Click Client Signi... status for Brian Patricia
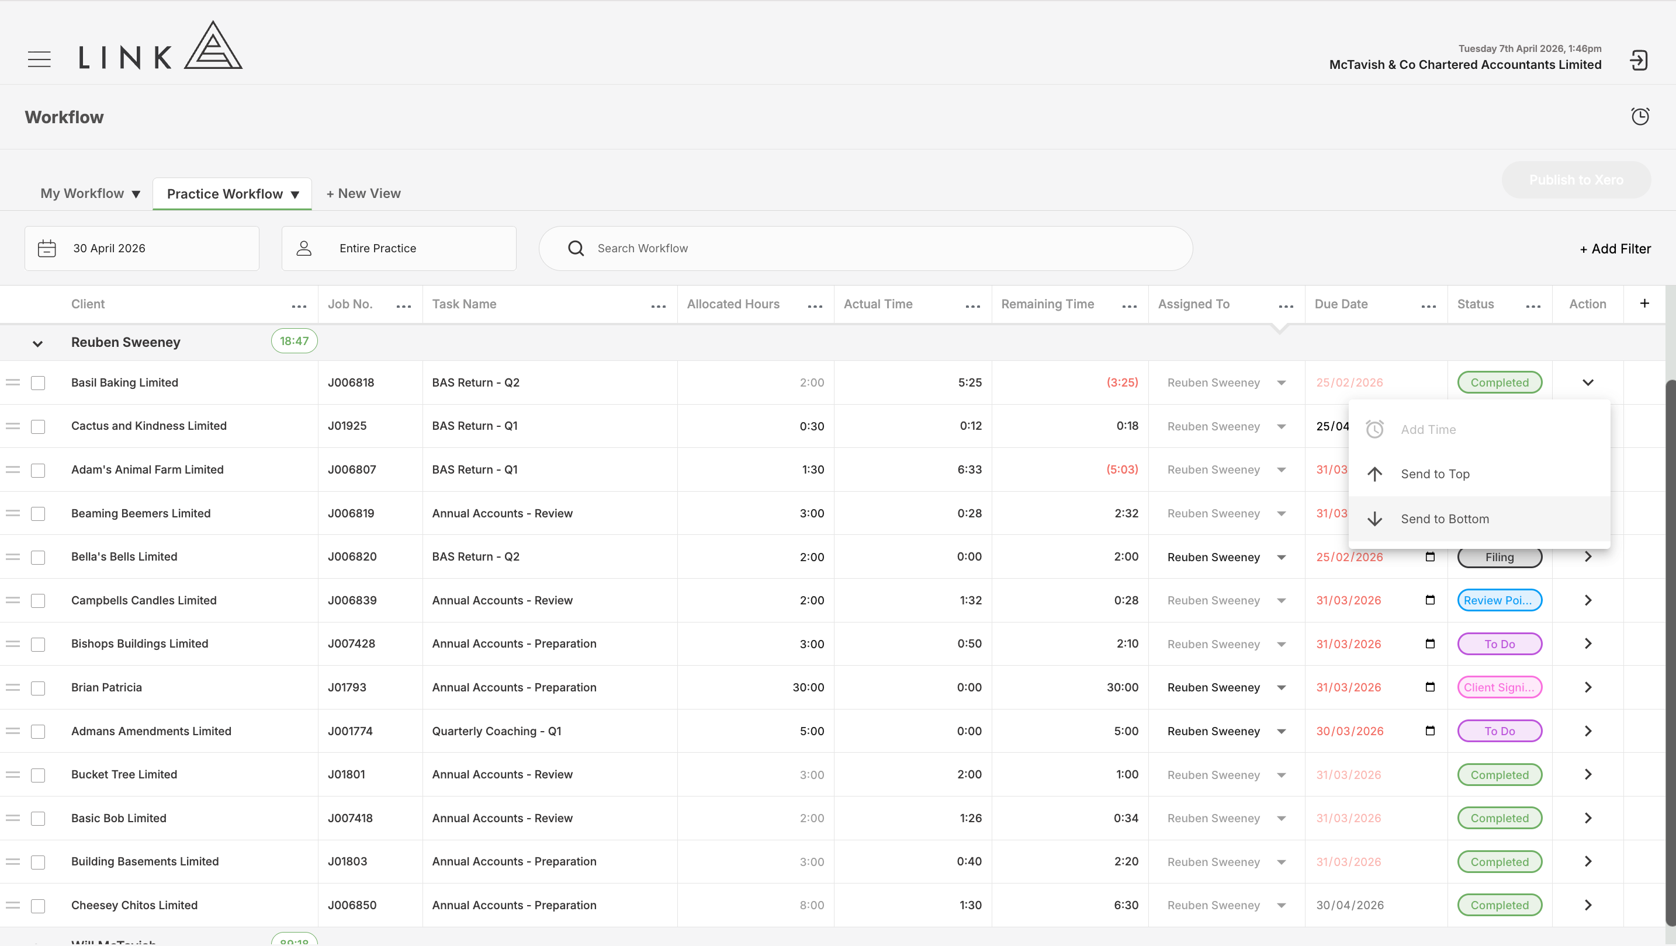Image resolution: width=1676 pixels, height=946 pixels. (1499, 687)
